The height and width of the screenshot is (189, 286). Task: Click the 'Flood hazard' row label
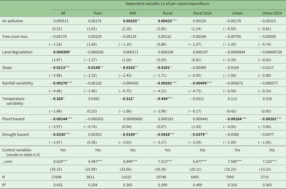pos(13,119)
